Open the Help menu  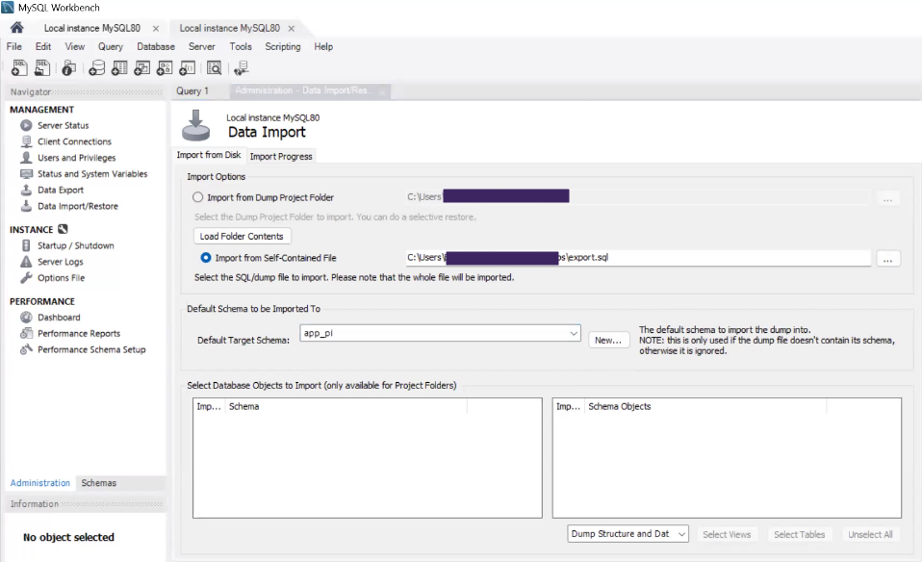323,46
